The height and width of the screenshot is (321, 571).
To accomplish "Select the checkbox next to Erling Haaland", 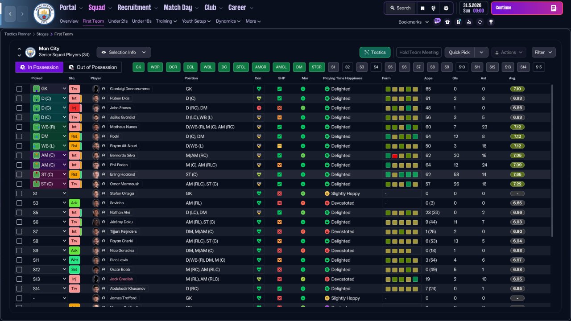I will click(x=19, y=174).
